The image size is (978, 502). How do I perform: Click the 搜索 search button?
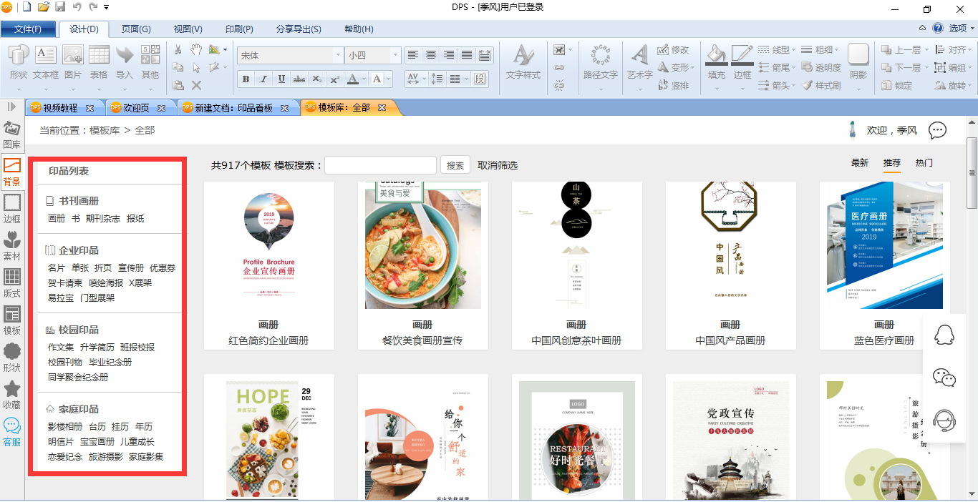pyautogui.click(x=455, y=165)
